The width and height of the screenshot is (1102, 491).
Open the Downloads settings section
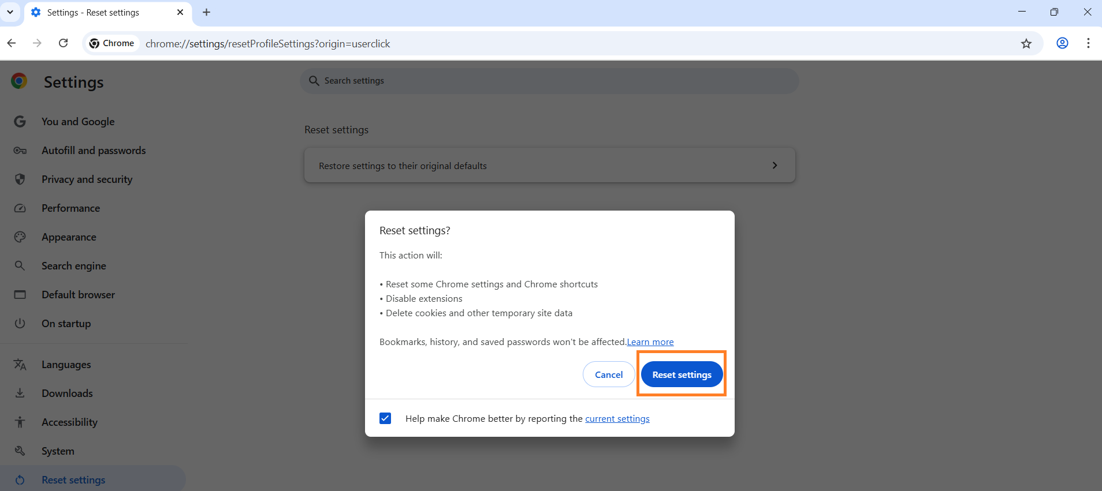pos(67,393)
